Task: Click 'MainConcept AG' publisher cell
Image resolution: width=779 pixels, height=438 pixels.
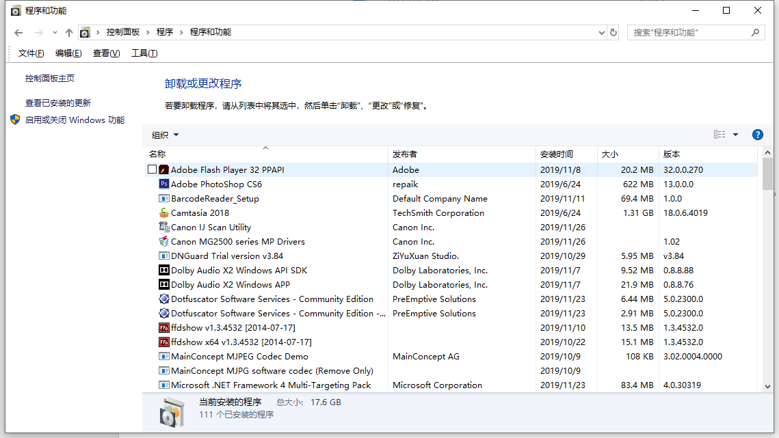Action: (x=426, y=357)
